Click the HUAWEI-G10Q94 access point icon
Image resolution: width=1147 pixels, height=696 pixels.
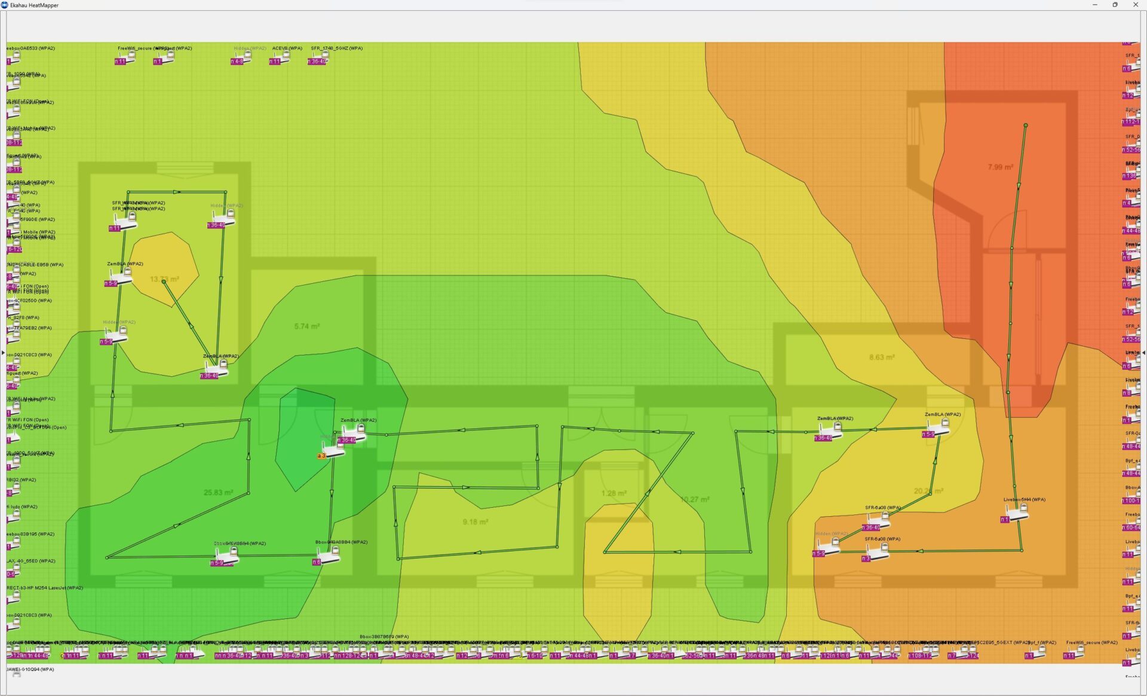point(16,674)
